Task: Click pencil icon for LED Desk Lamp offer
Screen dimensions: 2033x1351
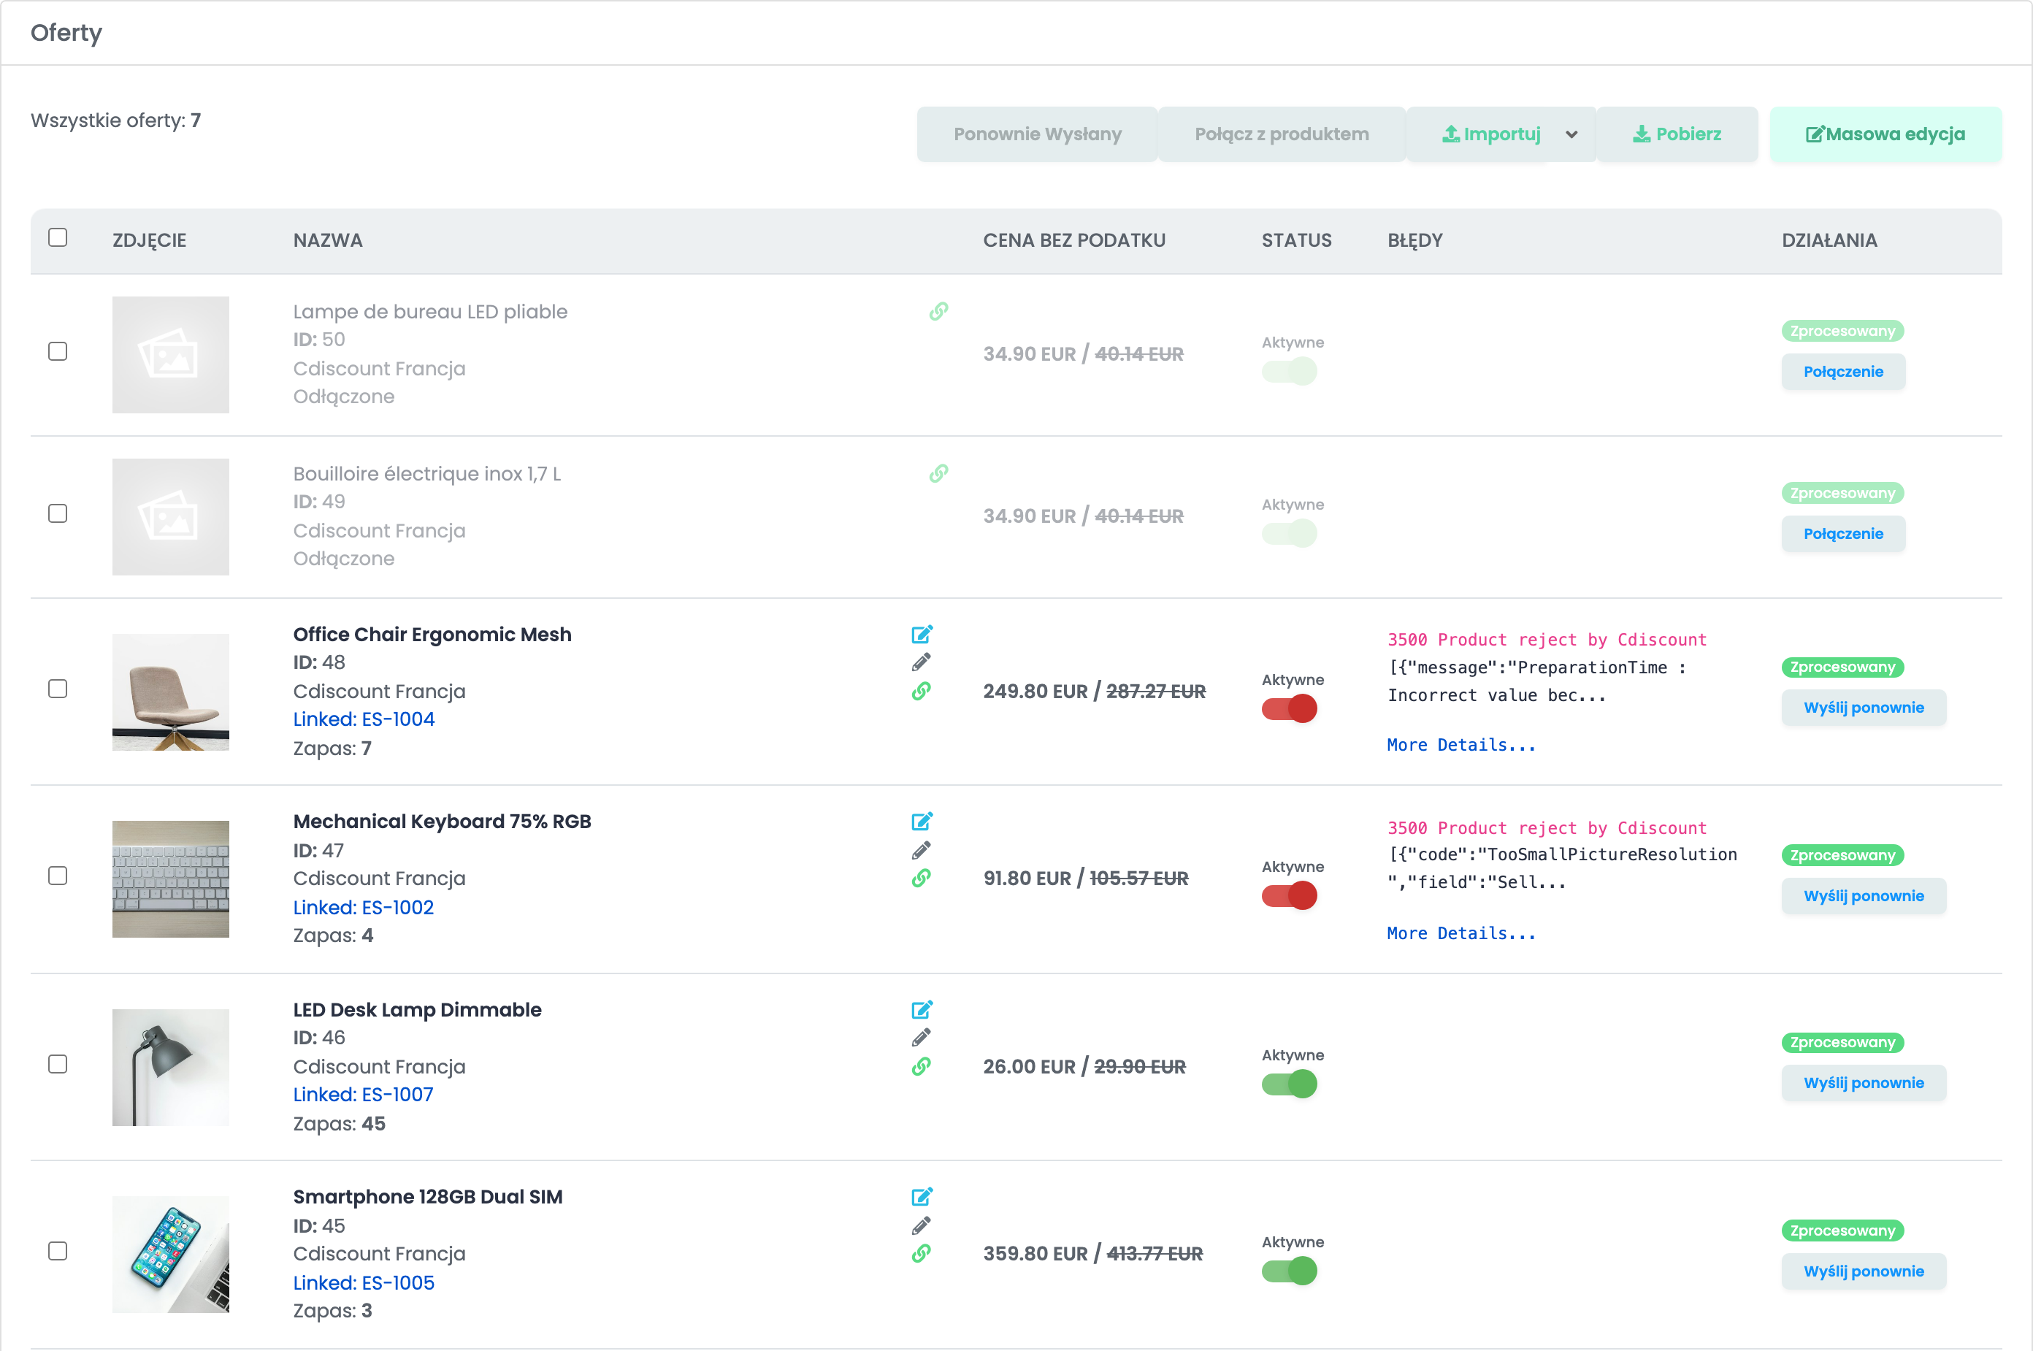Action: 921,1038
